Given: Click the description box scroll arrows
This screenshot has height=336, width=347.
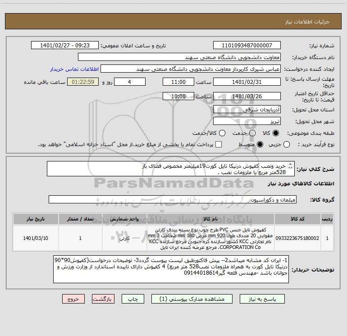Looking at the screenshot, I should point(291,166).
